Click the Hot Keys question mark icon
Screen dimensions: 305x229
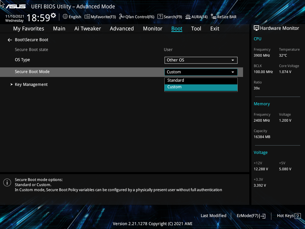point(298,216)
